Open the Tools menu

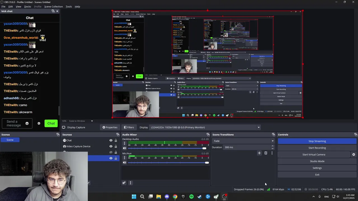[69, 6]
